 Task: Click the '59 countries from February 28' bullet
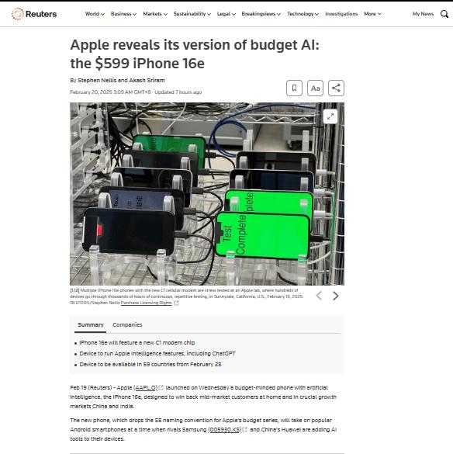coord(150,364)
